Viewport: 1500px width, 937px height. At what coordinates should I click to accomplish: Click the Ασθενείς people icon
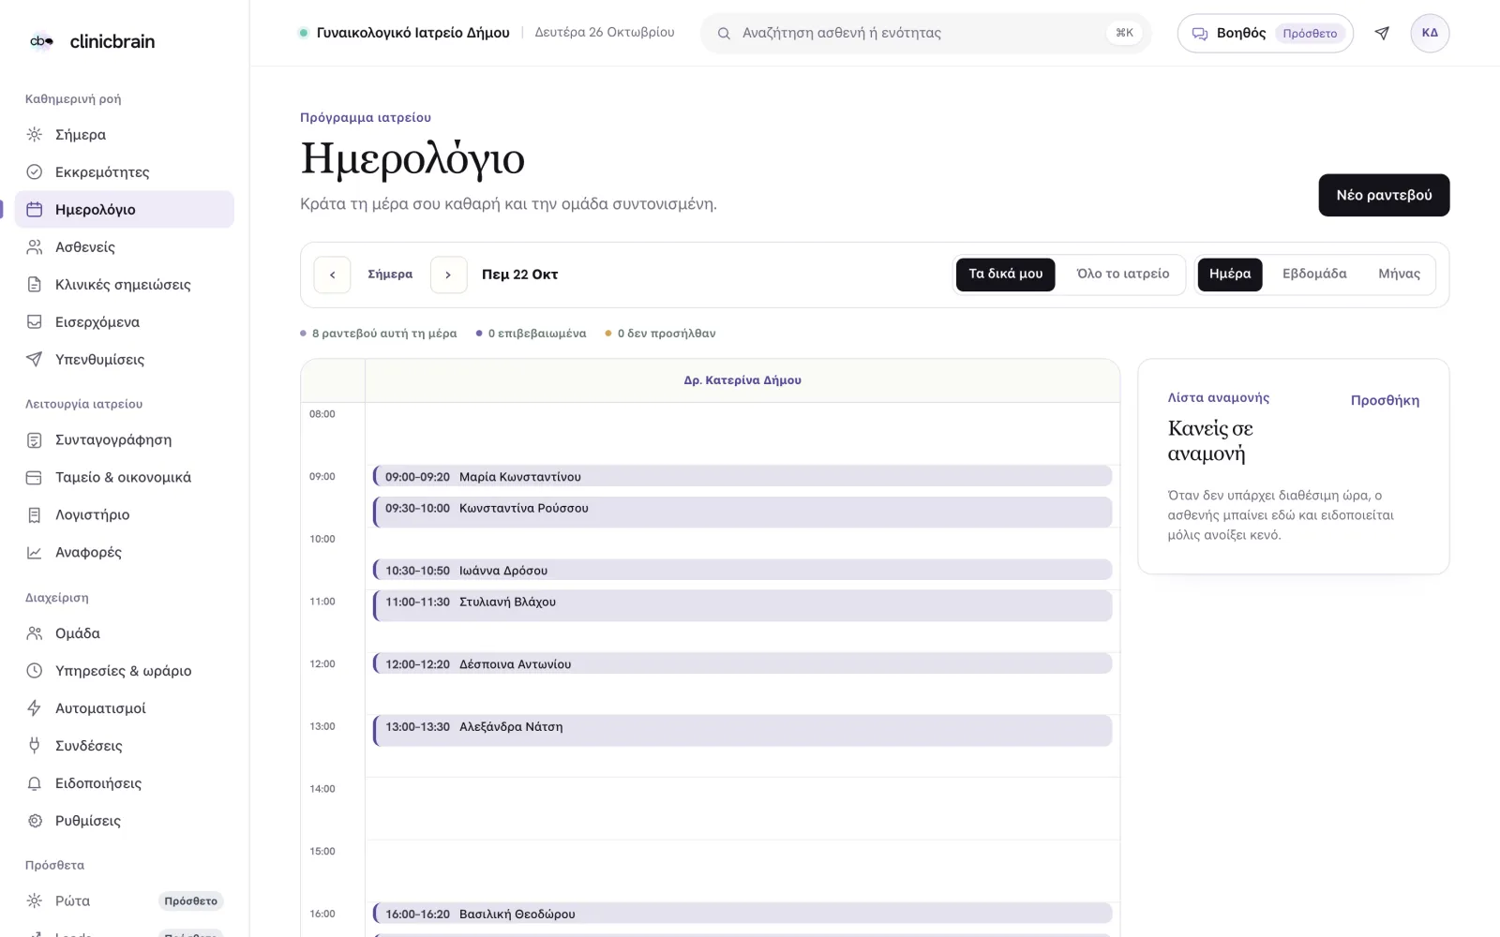(35, 246)
